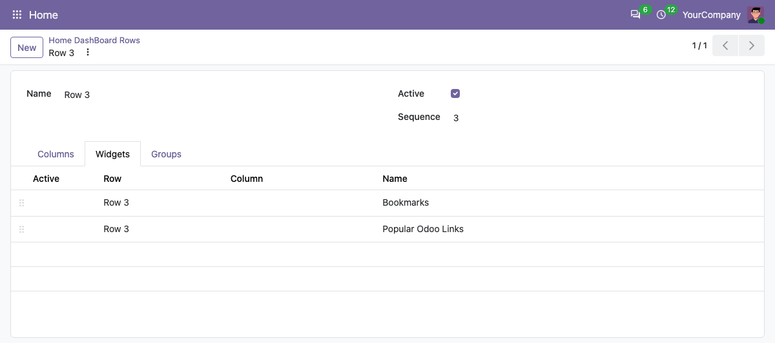Grab the Bookmarks row drag handle
775x343 pixels.
(x=21, y=202)
